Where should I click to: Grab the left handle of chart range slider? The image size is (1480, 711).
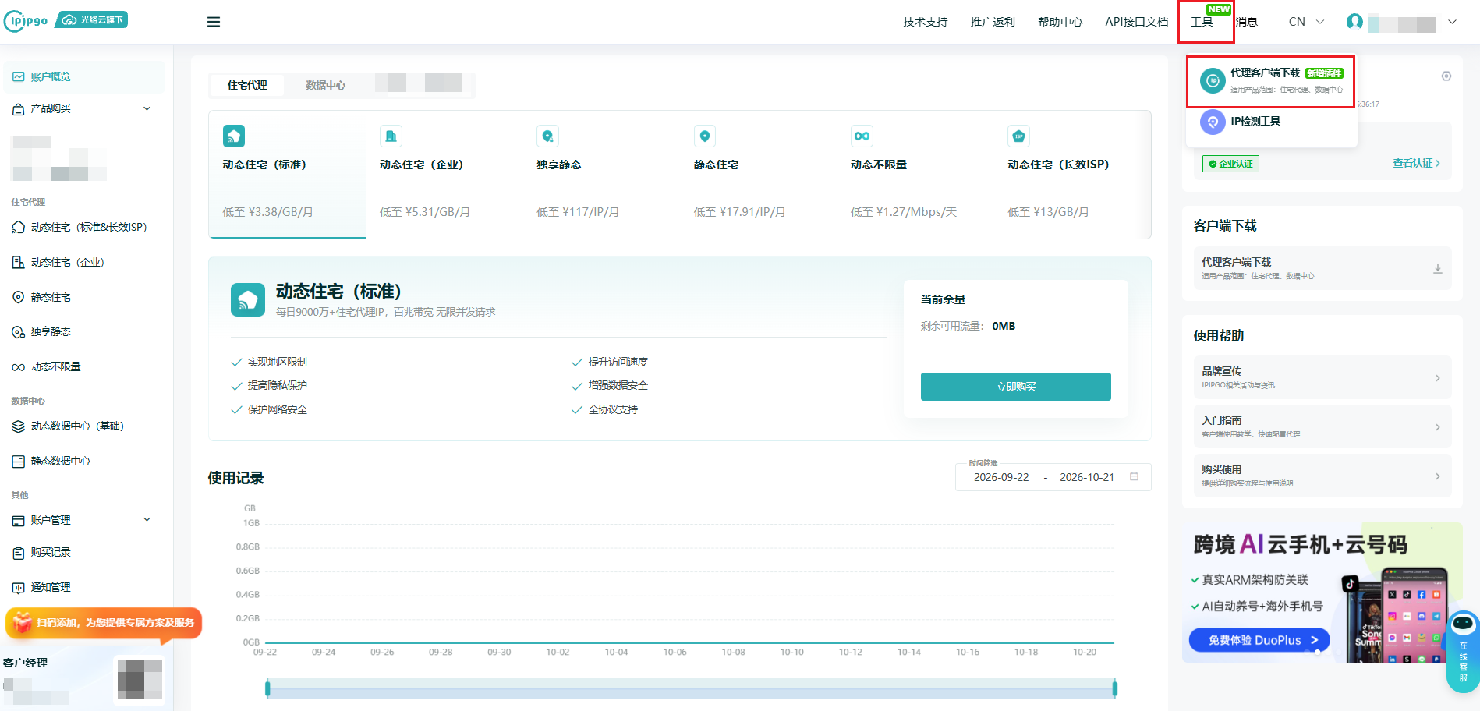click(267, 688)
